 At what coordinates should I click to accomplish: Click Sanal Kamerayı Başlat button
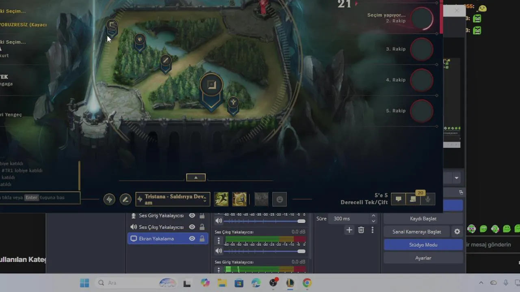(x=417, y=232)
